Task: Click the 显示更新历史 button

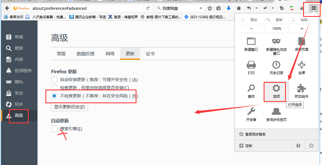Action: (x=69, y=107)
